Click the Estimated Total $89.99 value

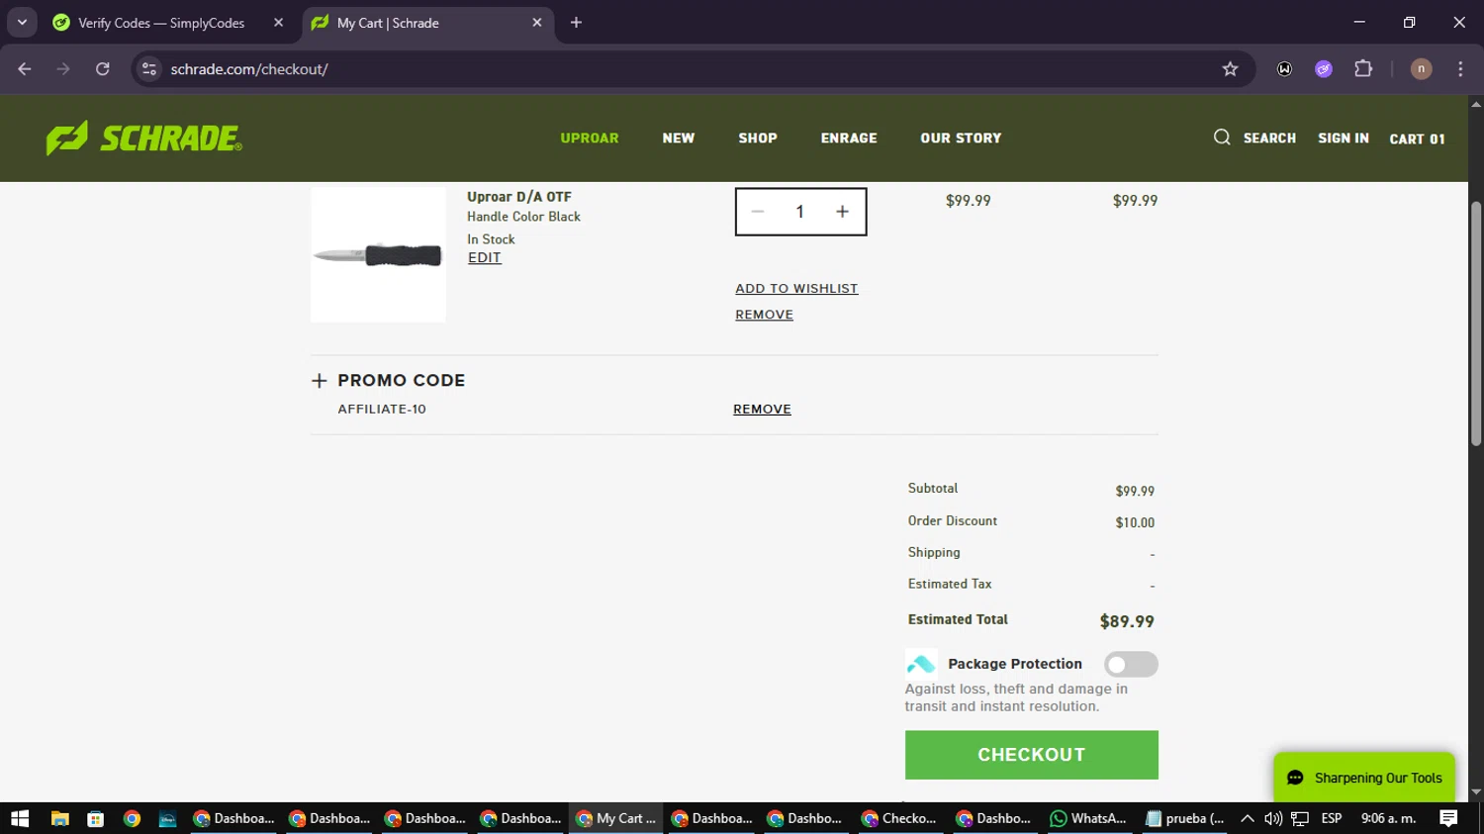coord(1127,622)
